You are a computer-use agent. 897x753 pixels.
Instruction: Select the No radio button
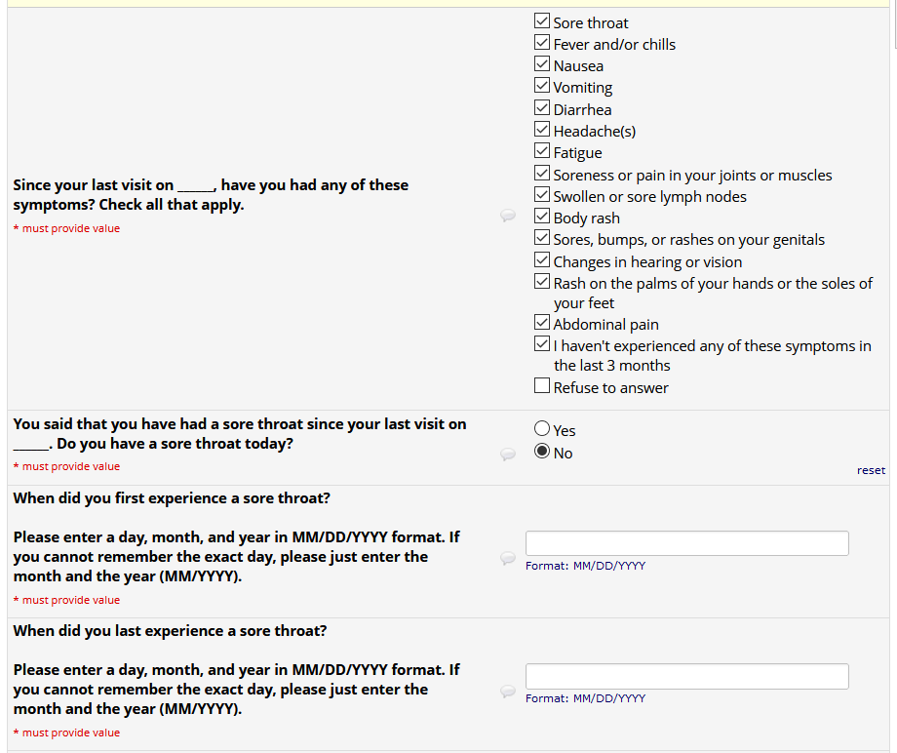[542, 452]
